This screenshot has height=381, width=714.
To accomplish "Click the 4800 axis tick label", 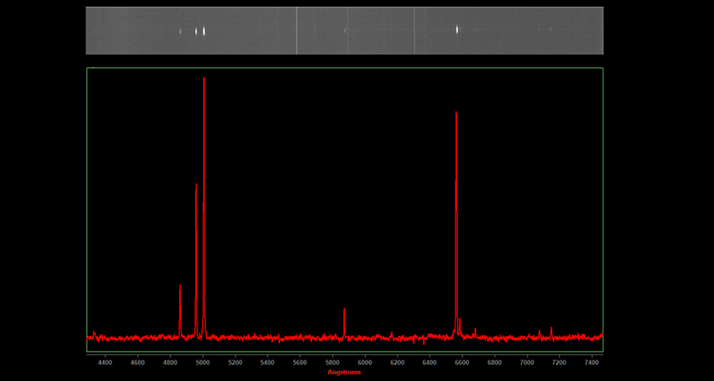I will click(170, 362).
